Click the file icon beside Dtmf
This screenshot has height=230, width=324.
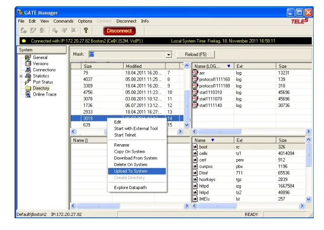coord(195,172)
